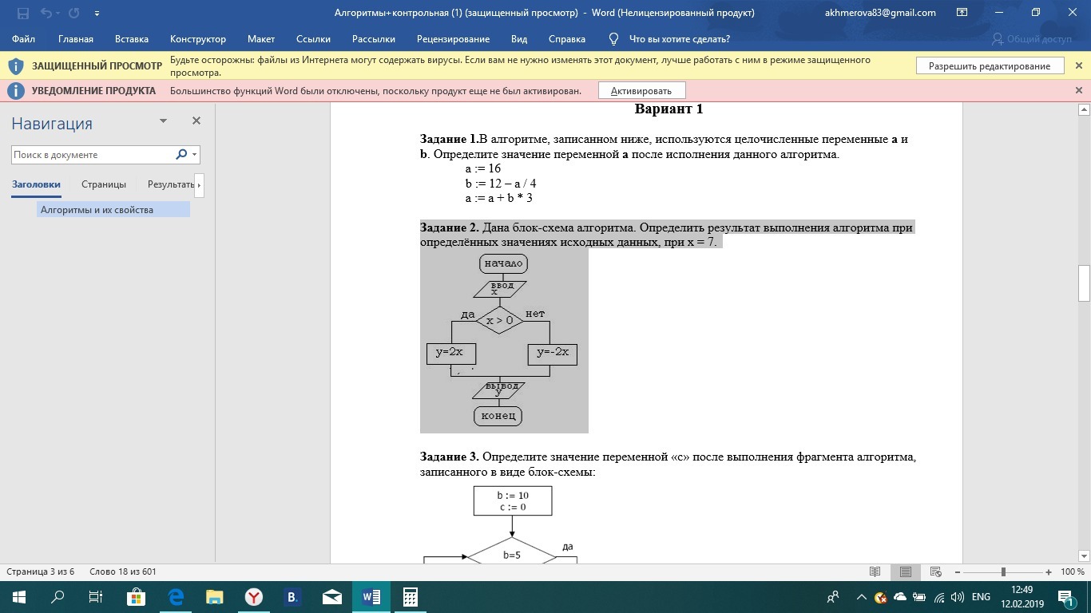
Task: Close the product notification pink bar
Action: (x=1079, y=91)
